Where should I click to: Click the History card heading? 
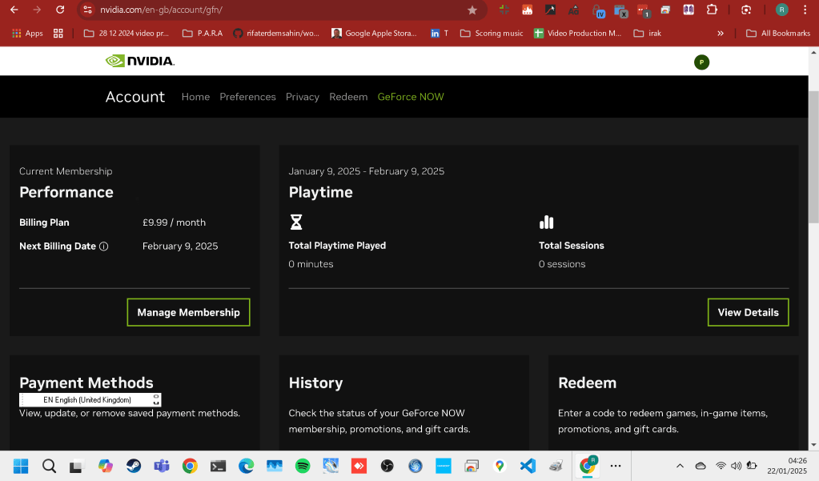coord(315,383)
